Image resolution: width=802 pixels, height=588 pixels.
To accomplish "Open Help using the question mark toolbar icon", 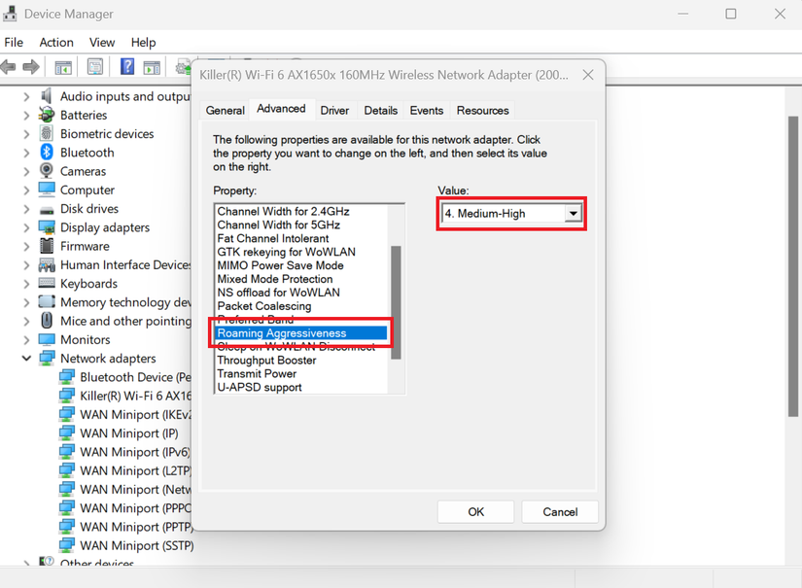I will 127,66.
